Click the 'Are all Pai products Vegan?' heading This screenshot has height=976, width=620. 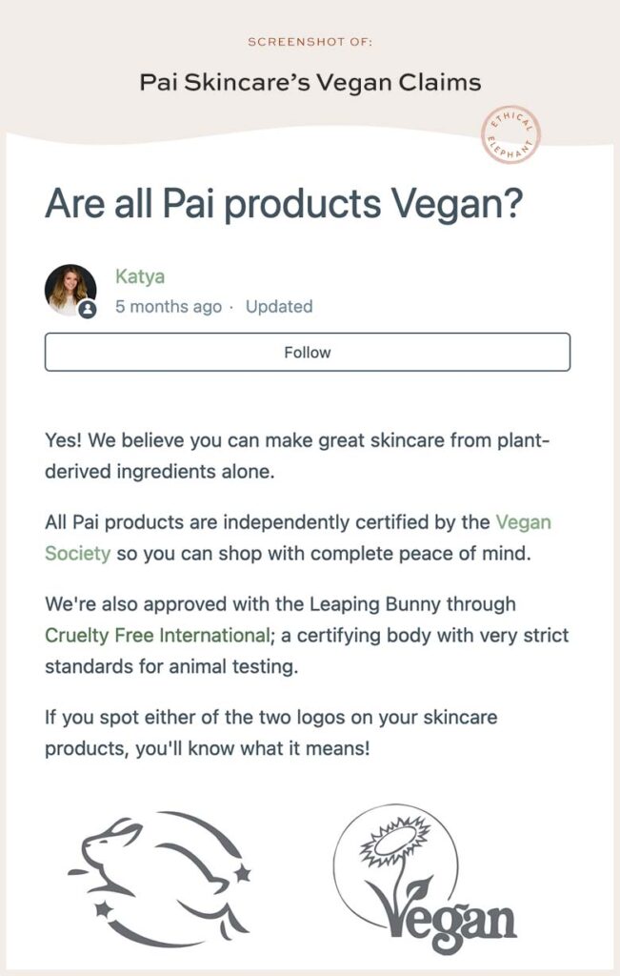point(284,204)
